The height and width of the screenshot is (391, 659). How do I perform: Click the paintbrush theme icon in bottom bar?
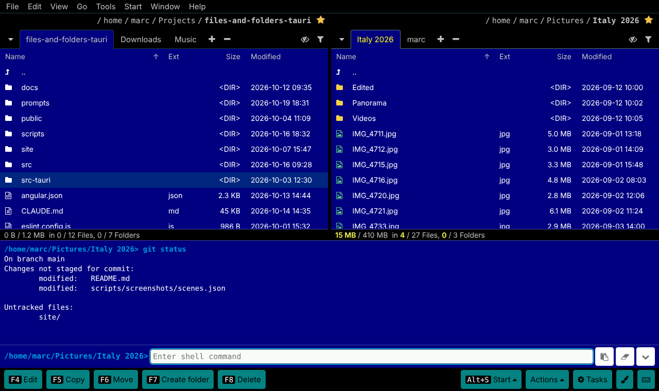click(x=625, y=380)
